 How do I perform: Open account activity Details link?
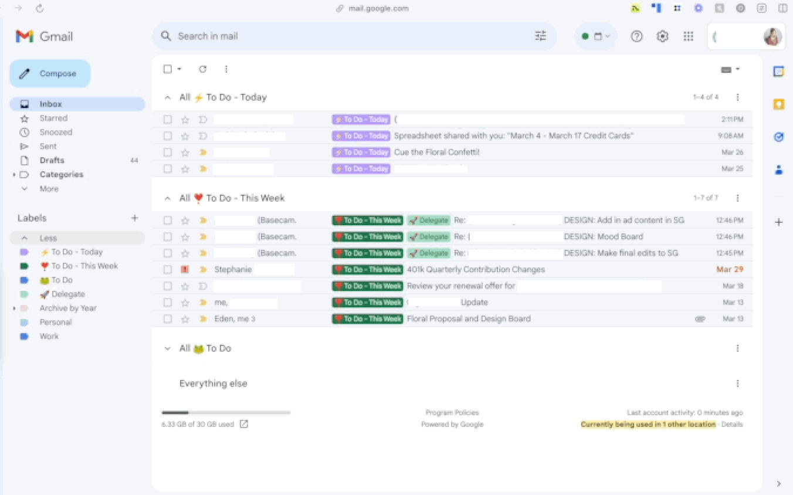click(x=731, y=425)
